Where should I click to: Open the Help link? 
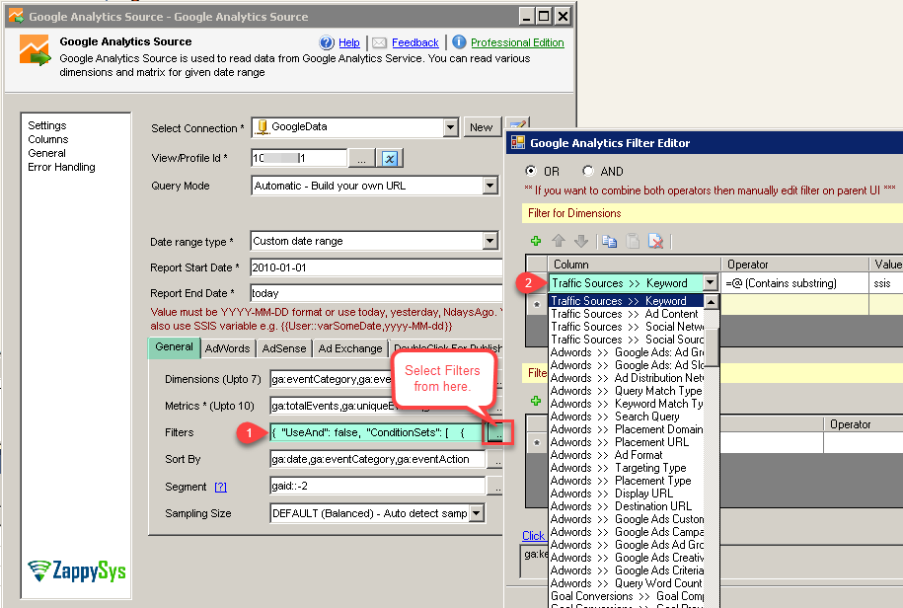click(x=349, y=42)
